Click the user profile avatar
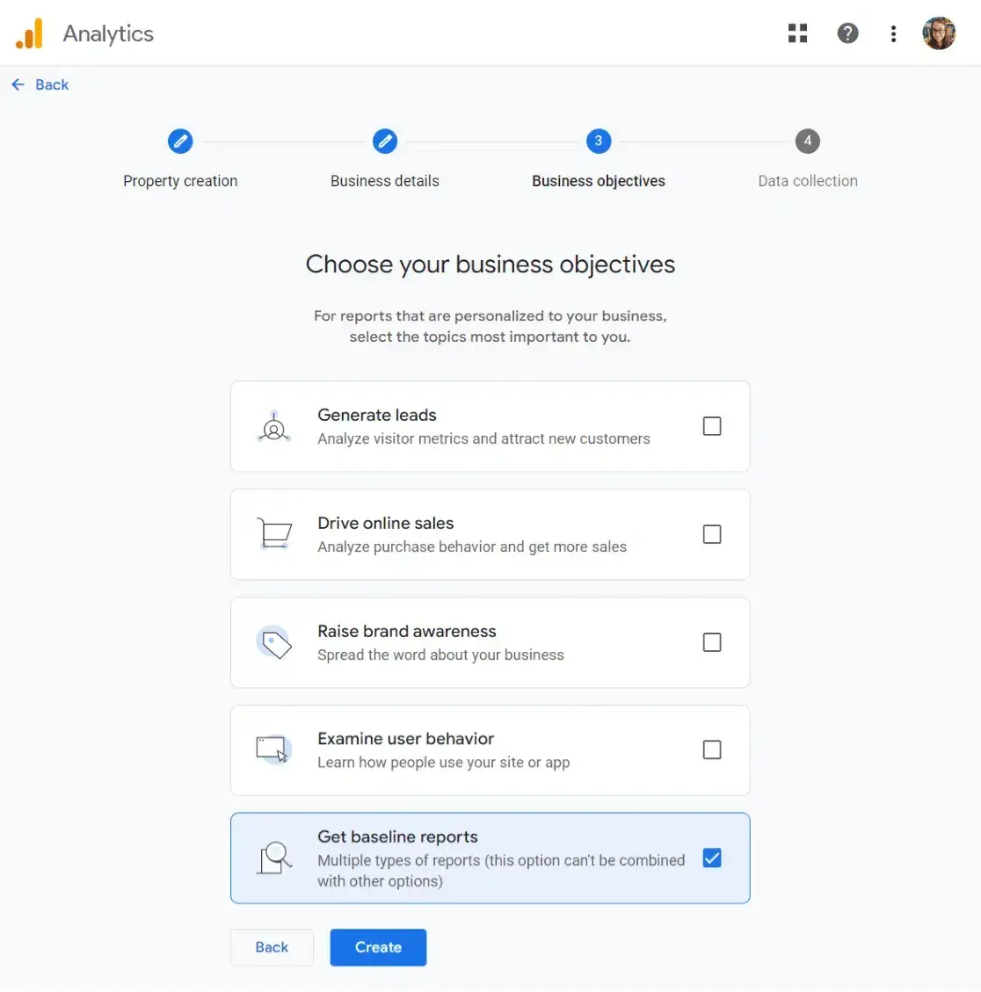The height and width of the screenshot is (992, 981). [x=939, y=33]
